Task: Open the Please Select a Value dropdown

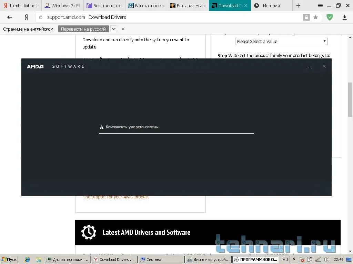Action: 281,42
